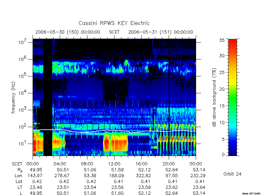
Task: Select the end date label '2006-05-31 (151) 00:00:00'
Action: [x=161, y=32]
